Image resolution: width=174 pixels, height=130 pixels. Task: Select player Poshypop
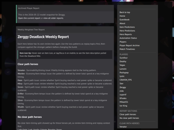(124, 73)
